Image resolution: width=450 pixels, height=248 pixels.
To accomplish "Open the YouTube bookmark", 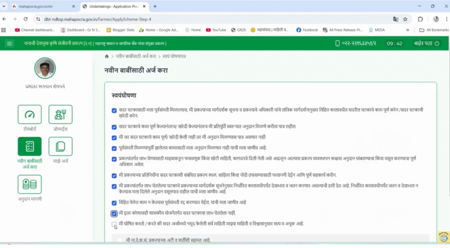I will [x=215, y=30].
